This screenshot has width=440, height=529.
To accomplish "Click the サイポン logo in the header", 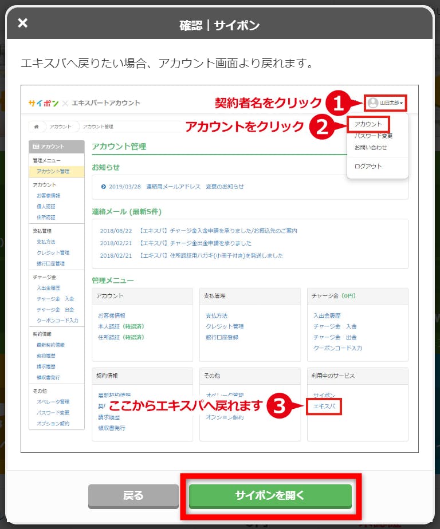I will [43, 103].
